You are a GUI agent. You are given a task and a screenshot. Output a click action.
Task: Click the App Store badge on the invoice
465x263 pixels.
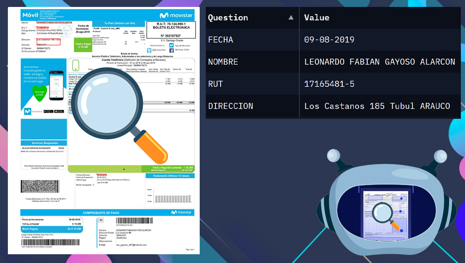coord(59,111)
